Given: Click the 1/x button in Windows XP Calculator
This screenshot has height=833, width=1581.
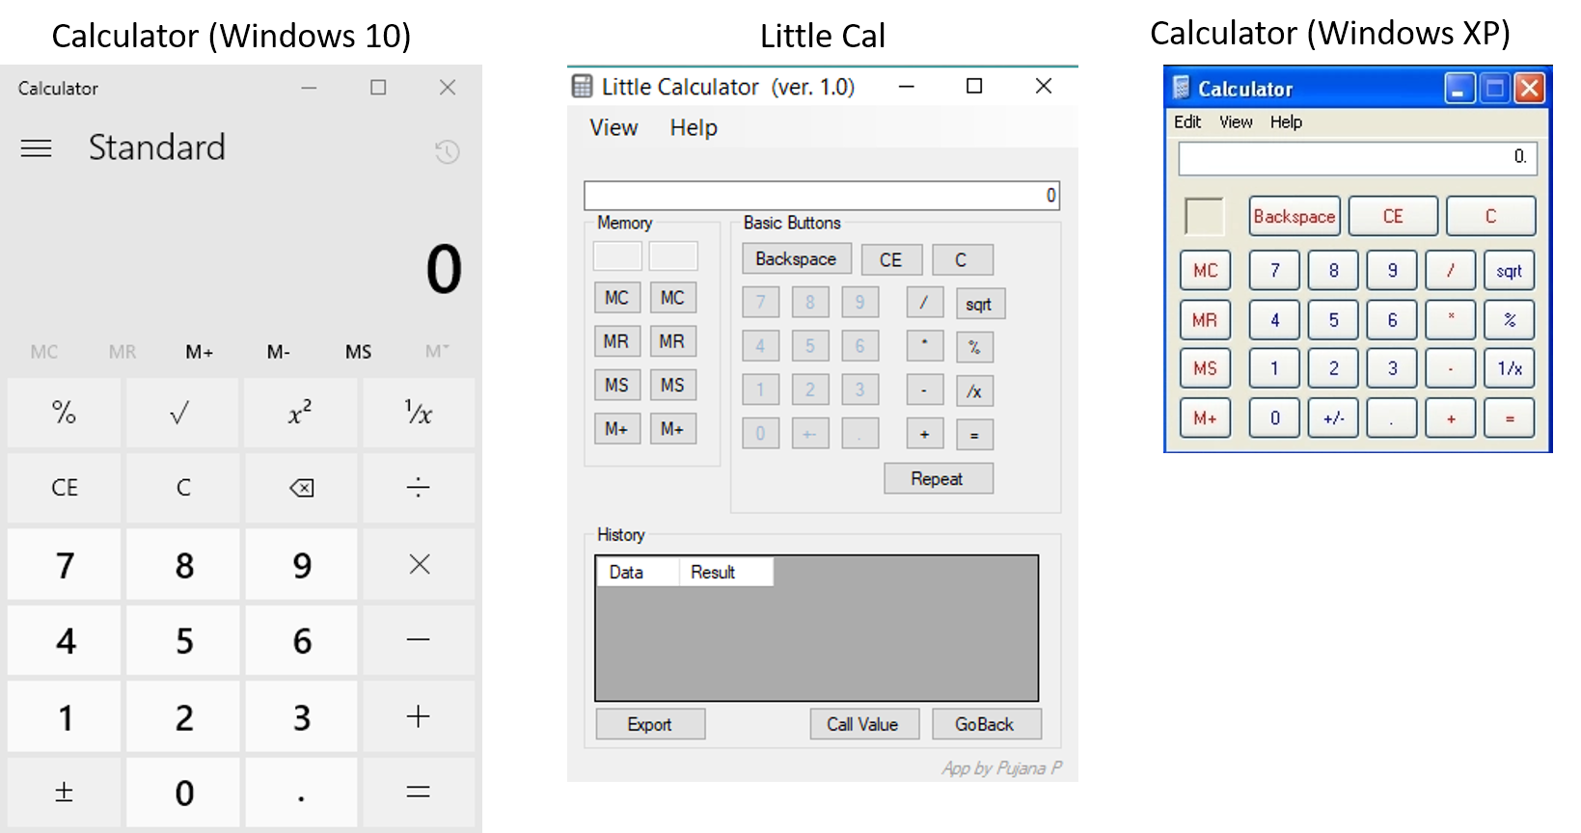Looking at the screenshot, I should point(1510,367).
